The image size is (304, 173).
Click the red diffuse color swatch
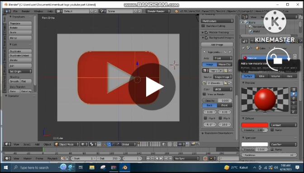255,125
